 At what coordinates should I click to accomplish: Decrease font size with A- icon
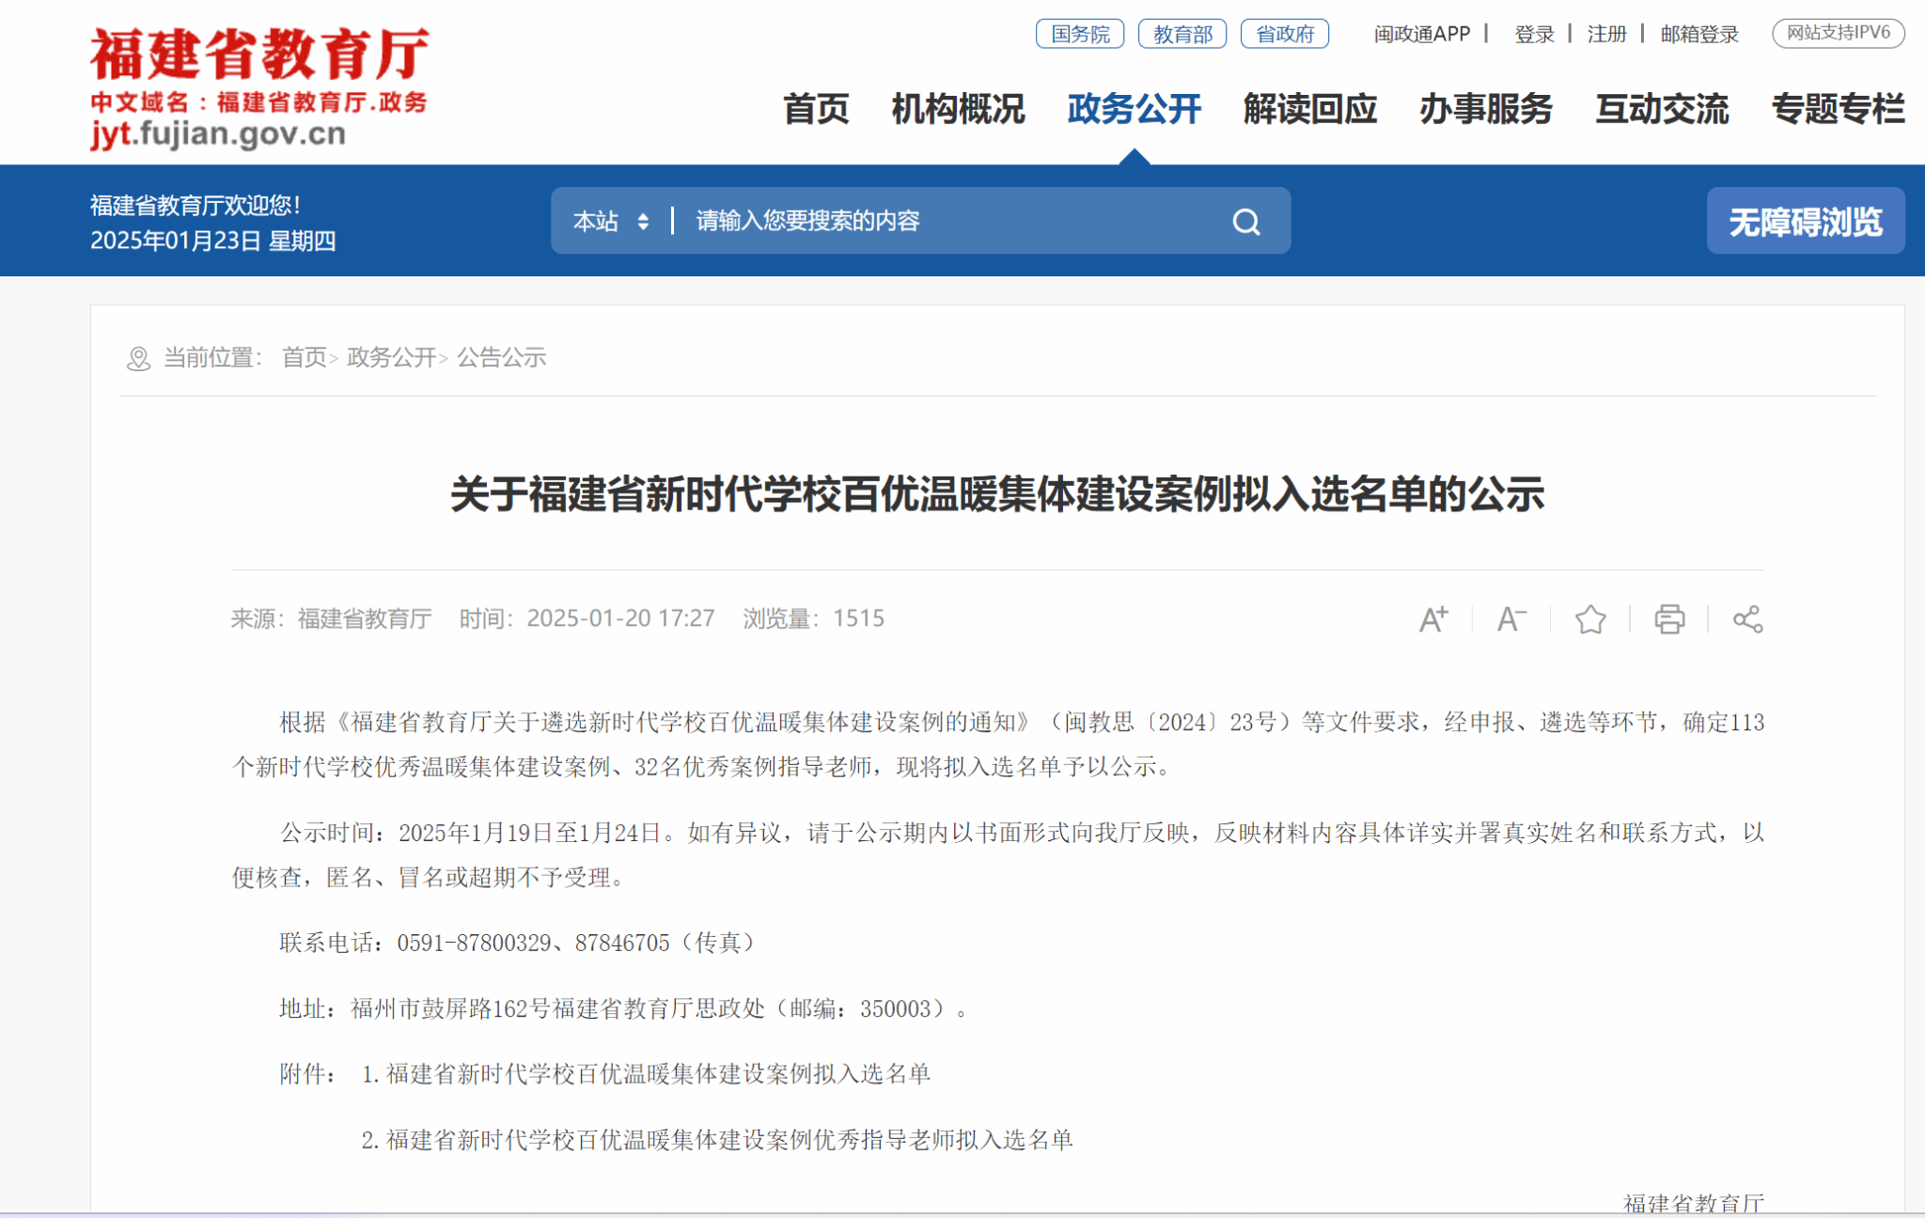[x=1511, y=619]
